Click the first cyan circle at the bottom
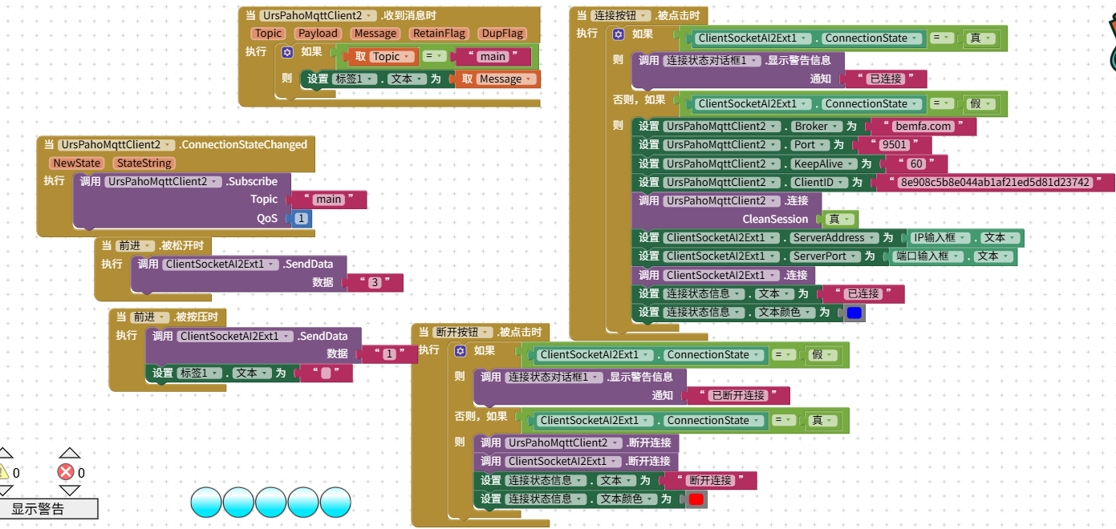This screenshot has width=1116, height=529. coord(206,502)
